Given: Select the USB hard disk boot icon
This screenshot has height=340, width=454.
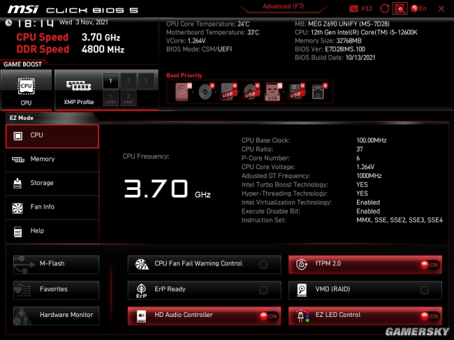Looking at the screenshot, I should coord(228,91).
